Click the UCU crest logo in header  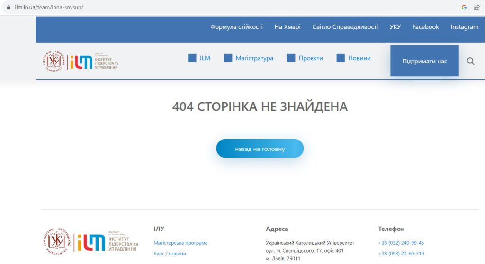coord(54,61)
